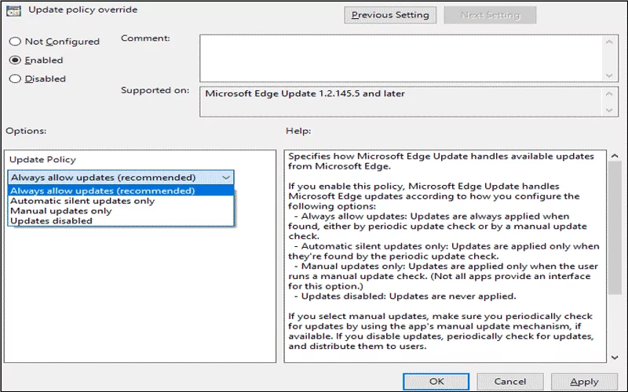628x392 pixels.
Task: Confirm with the OK button
Action: coord(436,382)
